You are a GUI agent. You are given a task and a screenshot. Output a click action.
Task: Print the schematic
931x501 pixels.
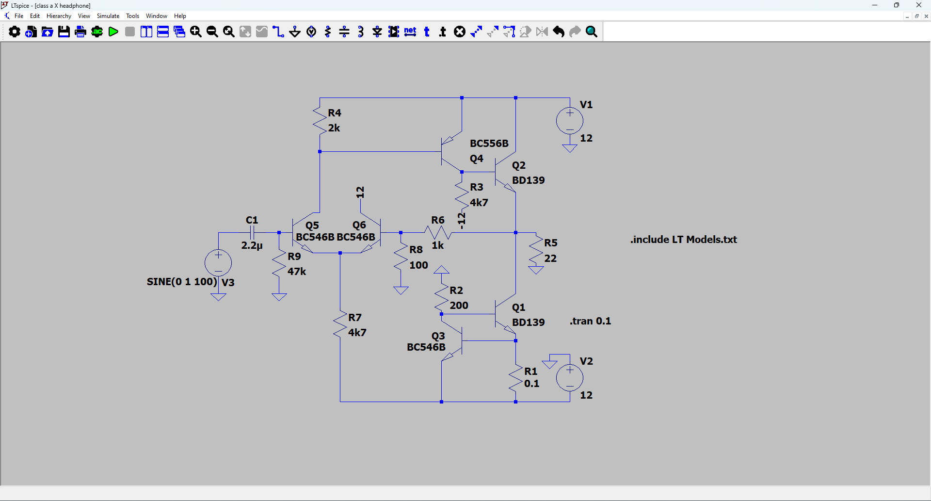click(80, 32)
